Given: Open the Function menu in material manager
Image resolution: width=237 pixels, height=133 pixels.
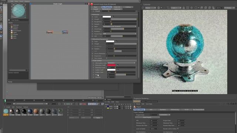Looking at the screenshot, I should click(19, 107).
